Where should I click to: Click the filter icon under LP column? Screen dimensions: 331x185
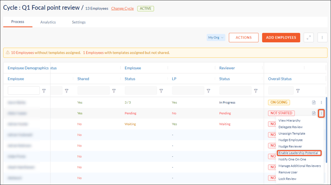click(208, 91)
